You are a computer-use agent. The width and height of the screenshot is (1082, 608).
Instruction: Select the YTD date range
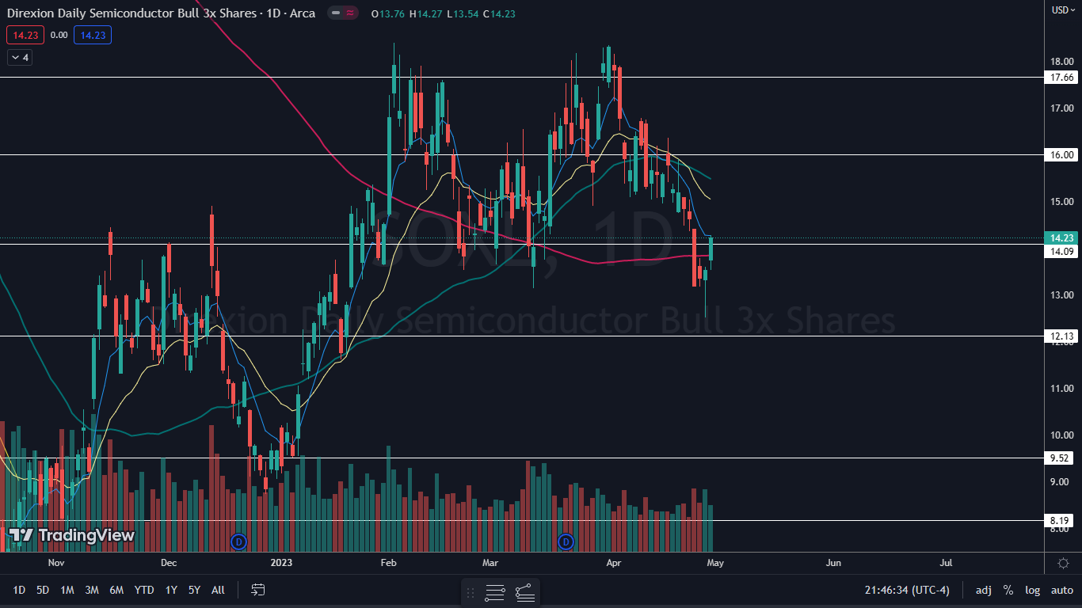144,590
